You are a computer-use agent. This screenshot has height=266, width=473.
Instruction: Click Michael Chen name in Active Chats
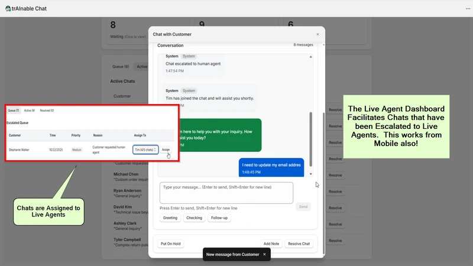[x=126, y=174]
